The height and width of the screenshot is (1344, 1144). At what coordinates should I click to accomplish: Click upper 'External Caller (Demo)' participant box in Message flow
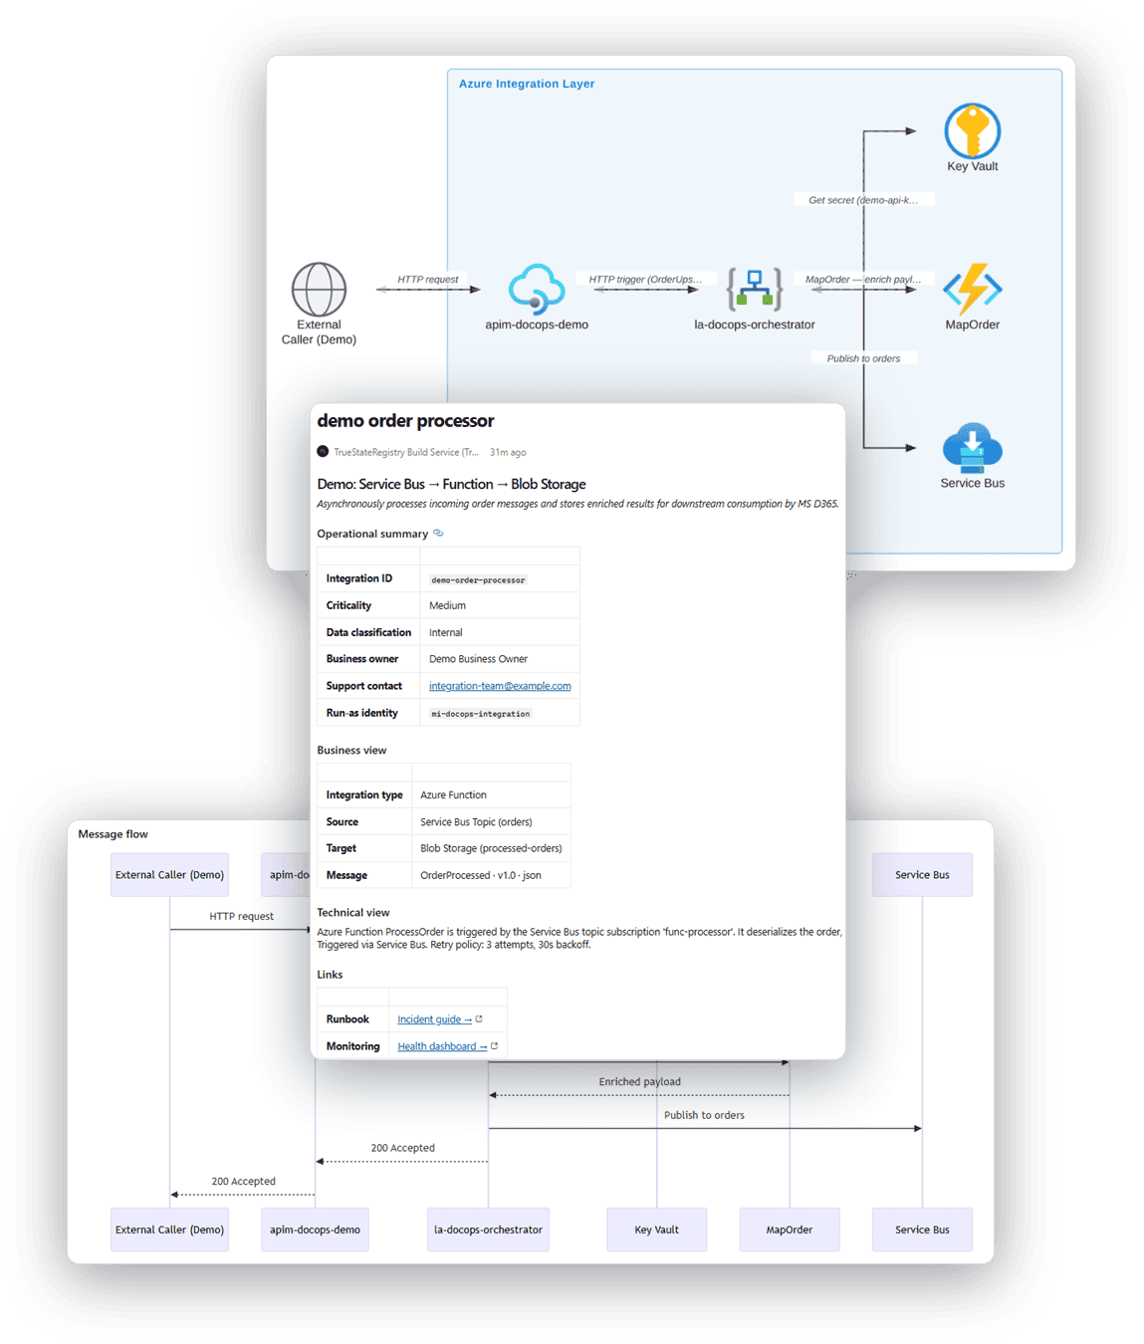tap(169, 874)
